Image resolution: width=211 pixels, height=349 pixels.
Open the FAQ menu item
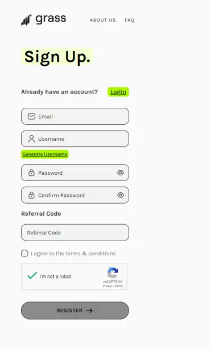click(130, 20)
